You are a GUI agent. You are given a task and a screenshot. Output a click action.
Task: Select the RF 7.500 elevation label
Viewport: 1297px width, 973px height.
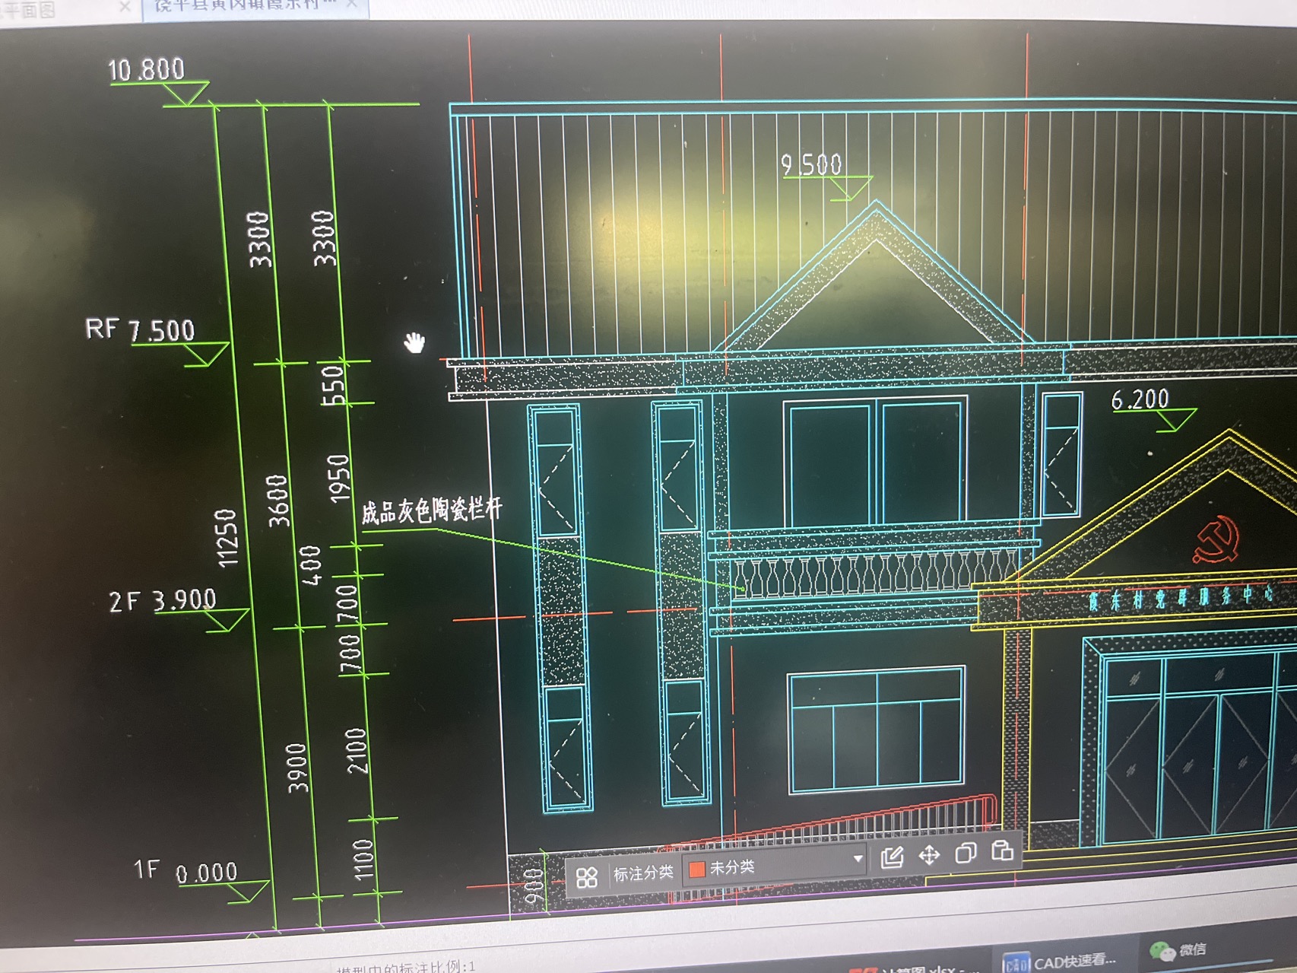[141, 330]
